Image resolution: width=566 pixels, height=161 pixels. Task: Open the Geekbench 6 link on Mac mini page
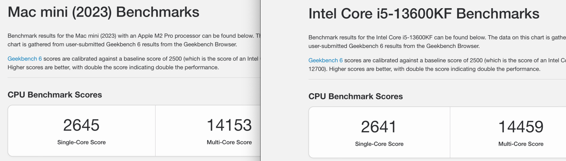pyautogui.click(x=25, y=59)
